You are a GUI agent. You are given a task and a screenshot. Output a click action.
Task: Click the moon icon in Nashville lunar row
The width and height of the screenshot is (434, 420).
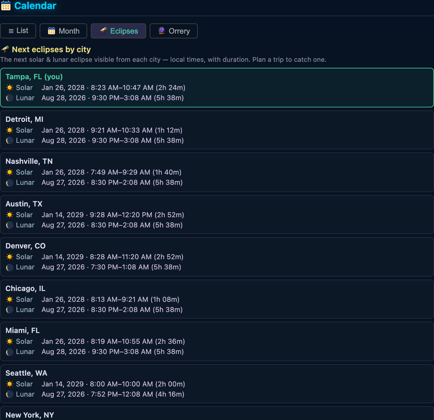[x=10, y=182]
